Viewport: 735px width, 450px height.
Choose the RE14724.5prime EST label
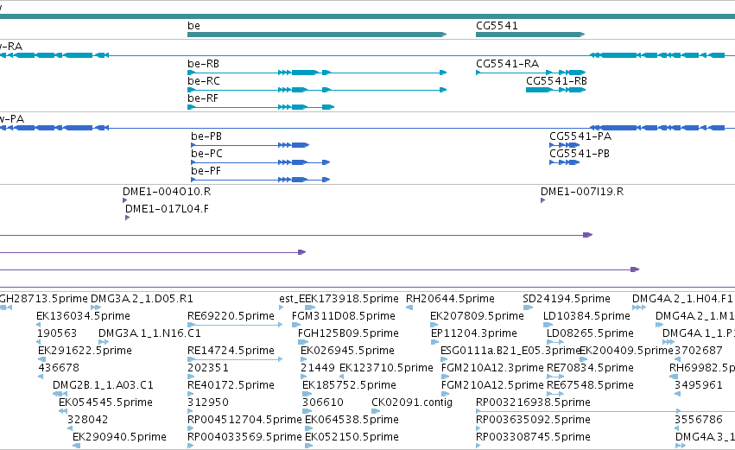click(x=231, y=351)
